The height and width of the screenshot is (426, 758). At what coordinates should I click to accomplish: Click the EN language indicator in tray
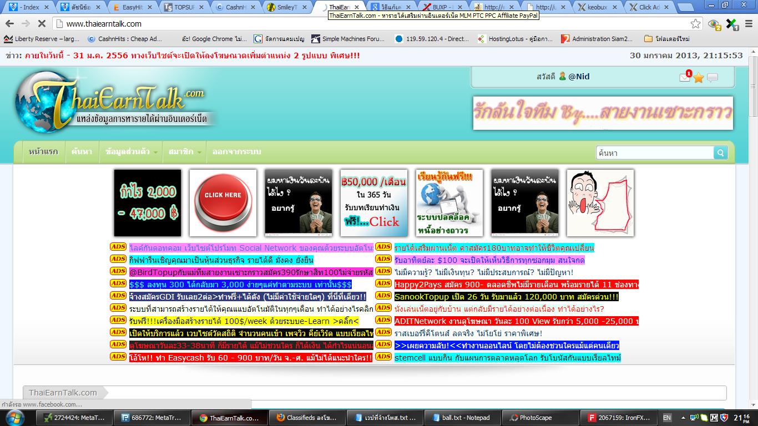666,418
